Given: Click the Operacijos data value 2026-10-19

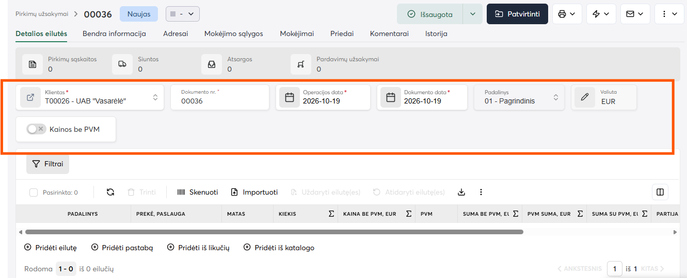Looking at the screenshot, I should point(322,101).
